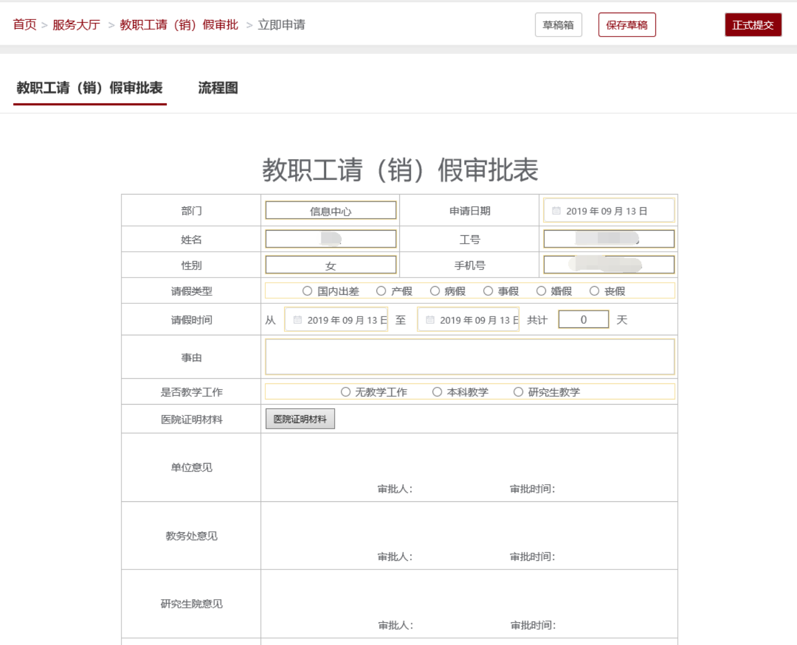Click the 性别 input field
Viewport: 797px width, 645px height.
tap(331, 265)
